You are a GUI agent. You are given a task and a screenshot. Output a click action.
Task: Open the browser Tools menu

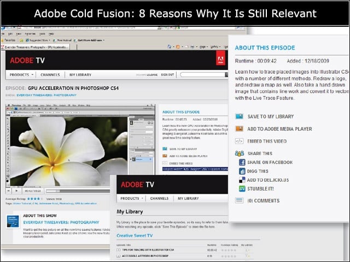click(x=43, y=34)
